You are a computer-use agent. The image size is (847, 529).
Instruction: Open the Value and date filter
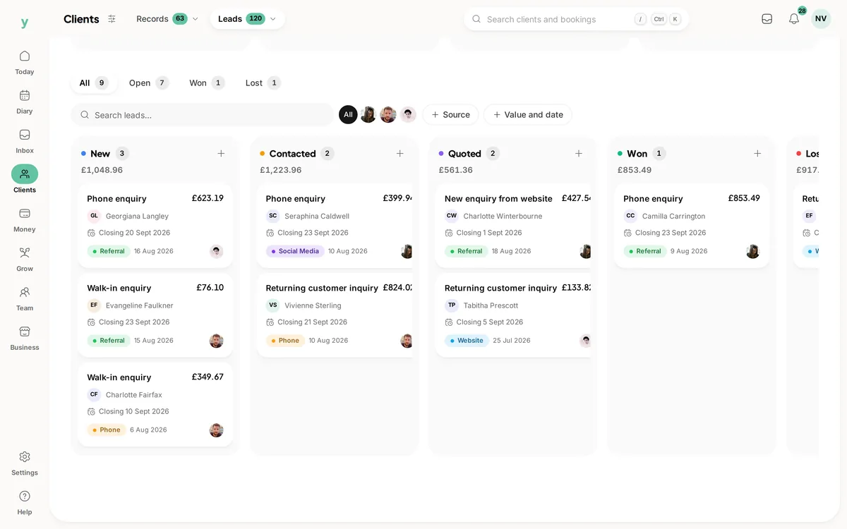coord(528,114)
